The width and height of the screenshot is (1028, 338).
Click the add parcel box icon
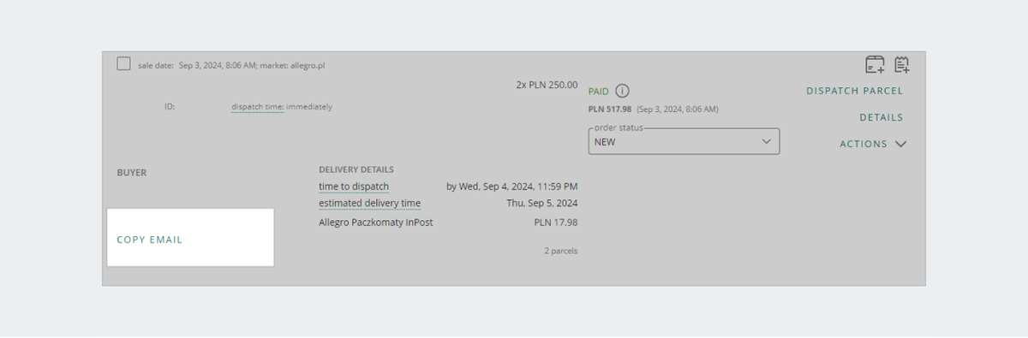click(875, 65)
